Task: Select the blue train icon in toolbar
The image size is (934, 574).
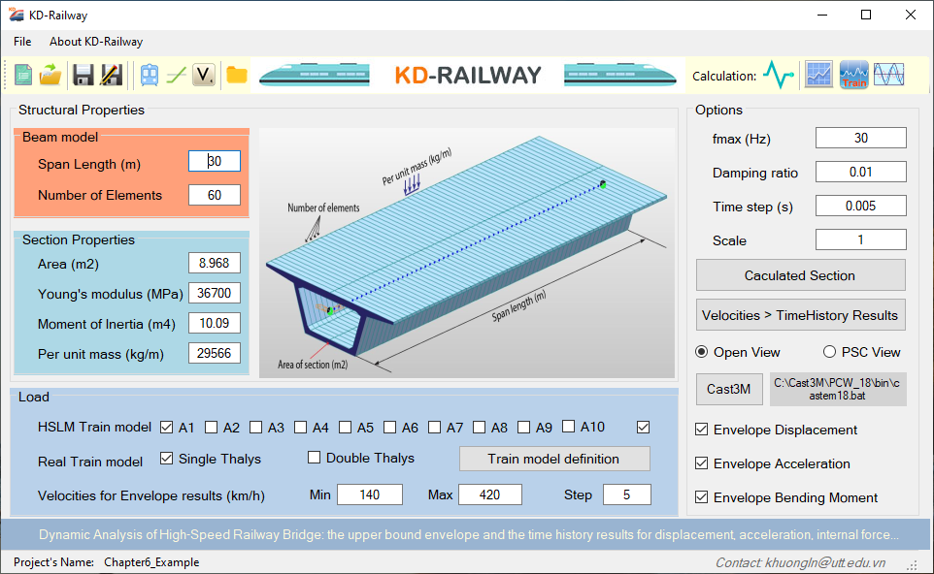Action: pos(150,75)
